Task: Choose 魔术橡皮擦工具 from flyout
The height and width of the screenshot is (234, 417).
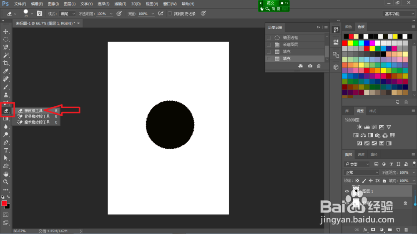Action: [38, 122]
